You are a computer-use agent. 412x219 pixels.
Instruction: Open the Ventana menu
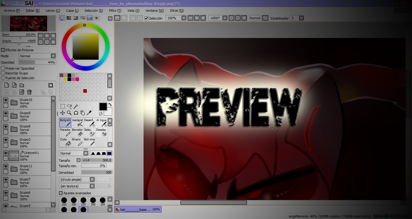tap(155, 11)
